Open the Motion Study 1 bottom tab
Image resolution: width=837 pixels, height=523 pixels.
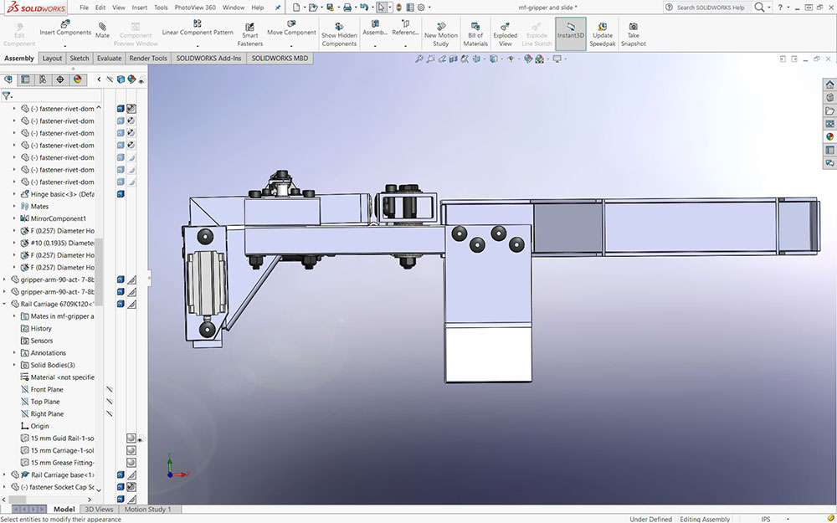coord(148,509)
